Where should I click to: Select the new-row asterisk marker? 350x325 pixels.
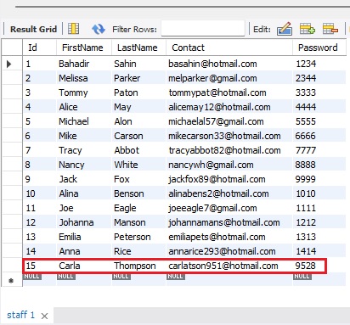coord(11,281)
